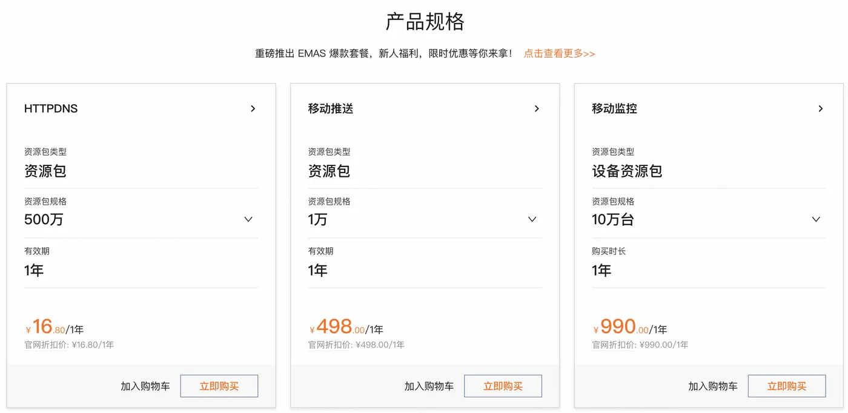Open the 1万 spec dropdown for 移动推送

[532, 219]
